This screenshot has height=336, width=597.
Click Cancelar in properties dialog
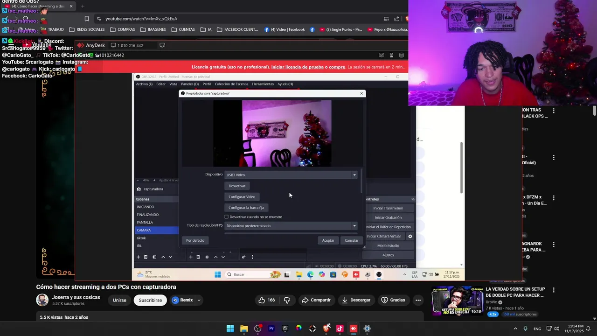[352, 240]
